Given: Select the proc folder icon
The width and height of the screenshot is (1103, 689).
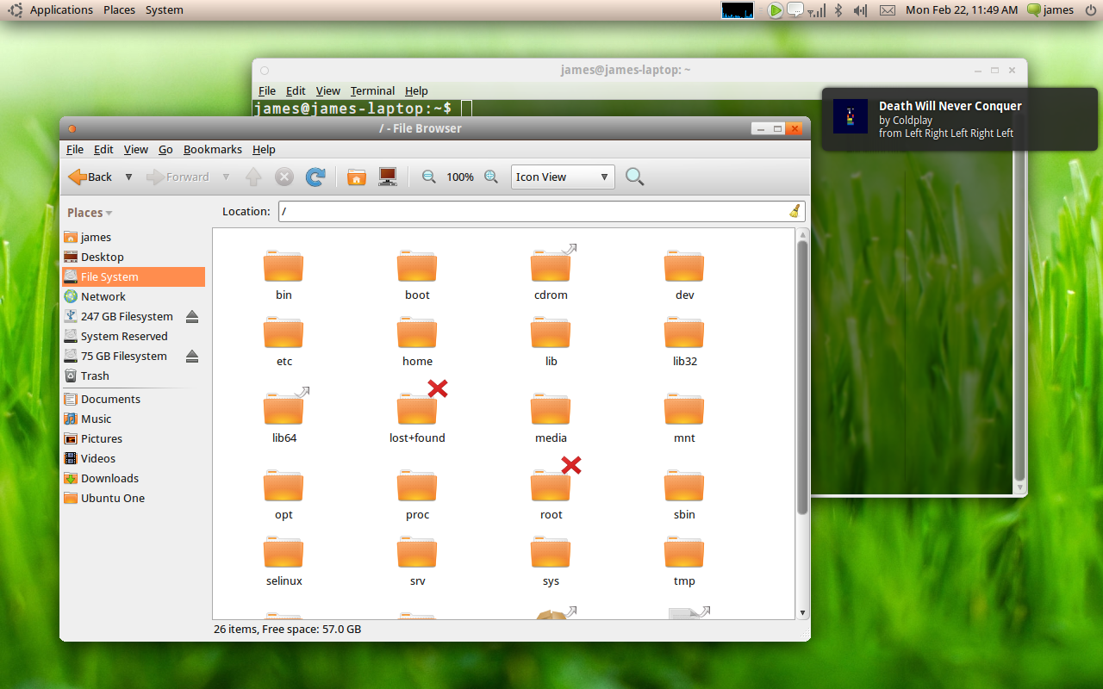Looking at the screenshot, I should (x=417, y=486).
